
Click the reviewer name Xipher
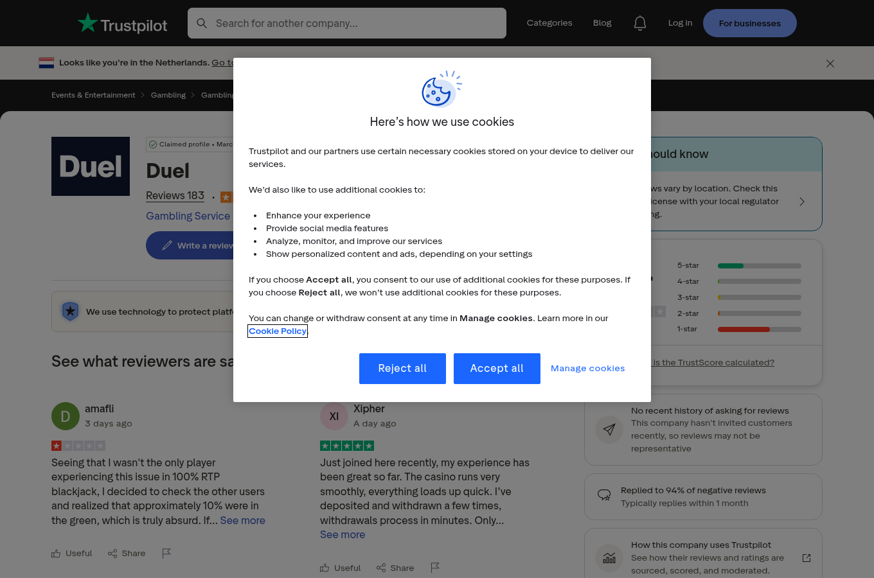tap(369, 409)
